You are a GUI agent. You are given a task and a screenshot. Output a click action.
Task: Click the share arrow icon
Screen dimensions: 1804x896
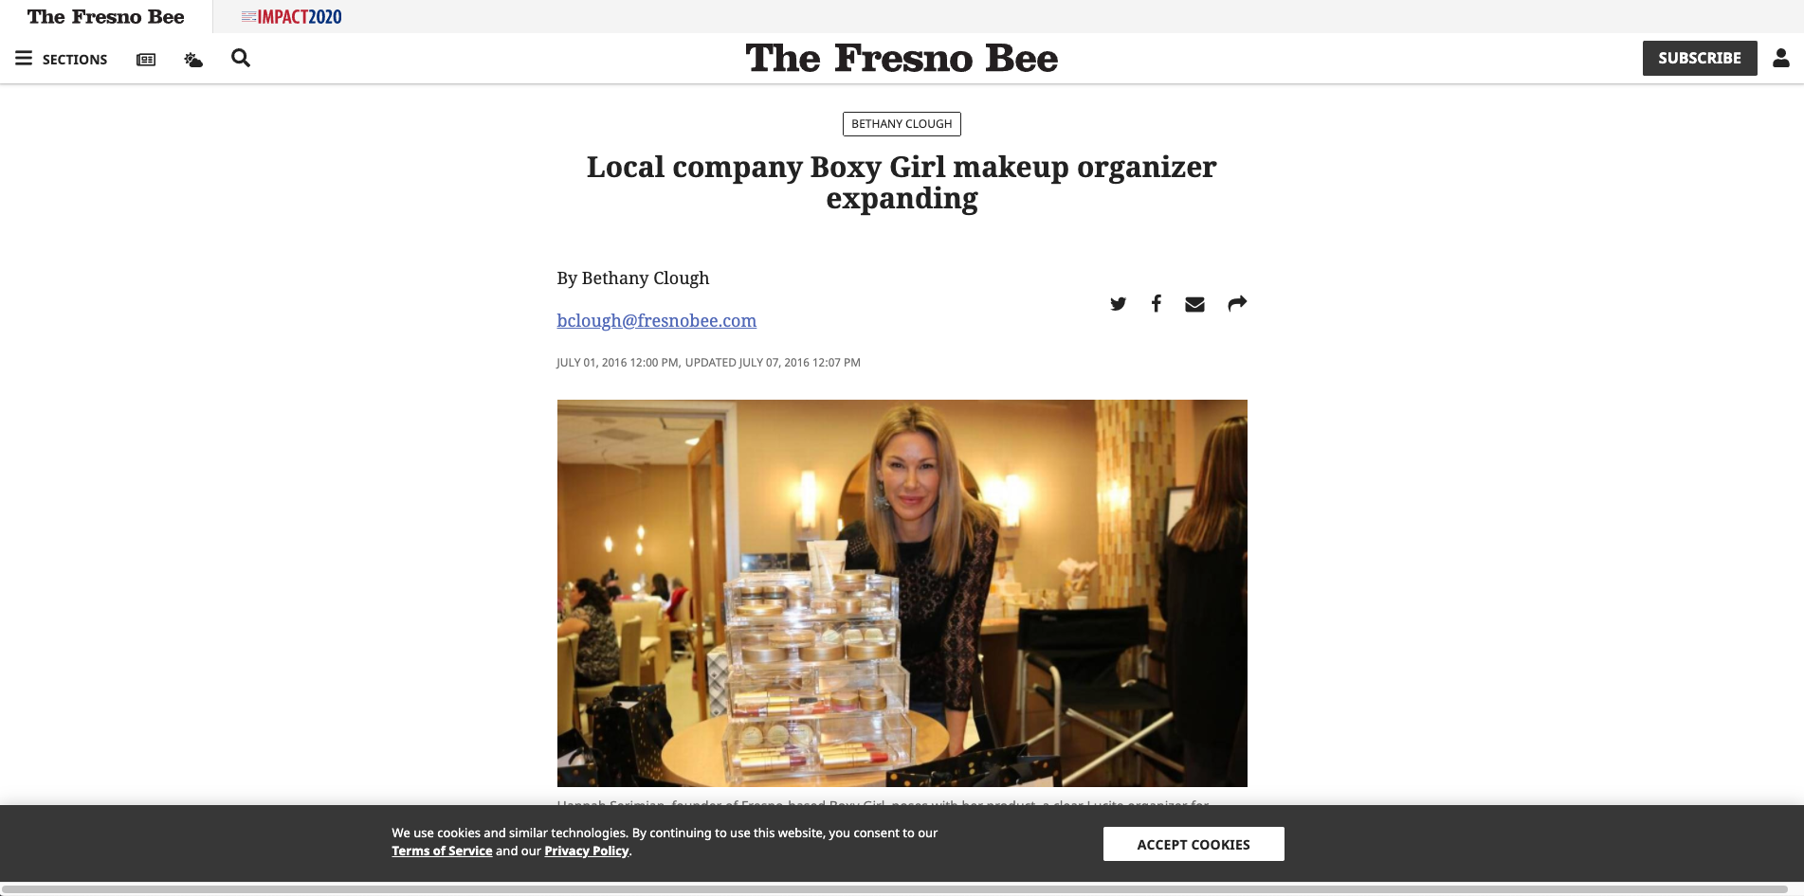point(1237,303)
